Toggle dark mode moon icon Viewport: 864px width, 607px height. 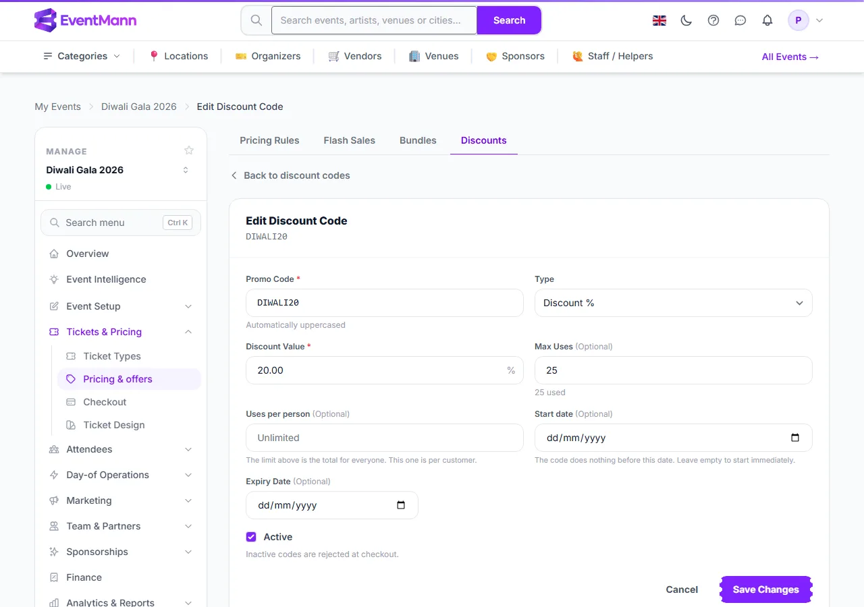pyautogui.click(x=686, y=20)
